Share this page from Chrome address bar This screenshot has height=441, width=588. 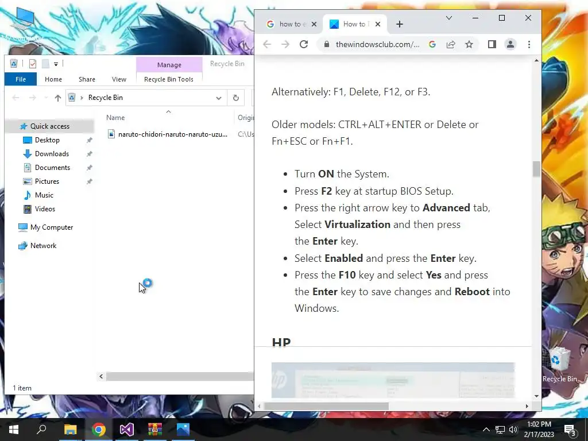pos(451,44)
